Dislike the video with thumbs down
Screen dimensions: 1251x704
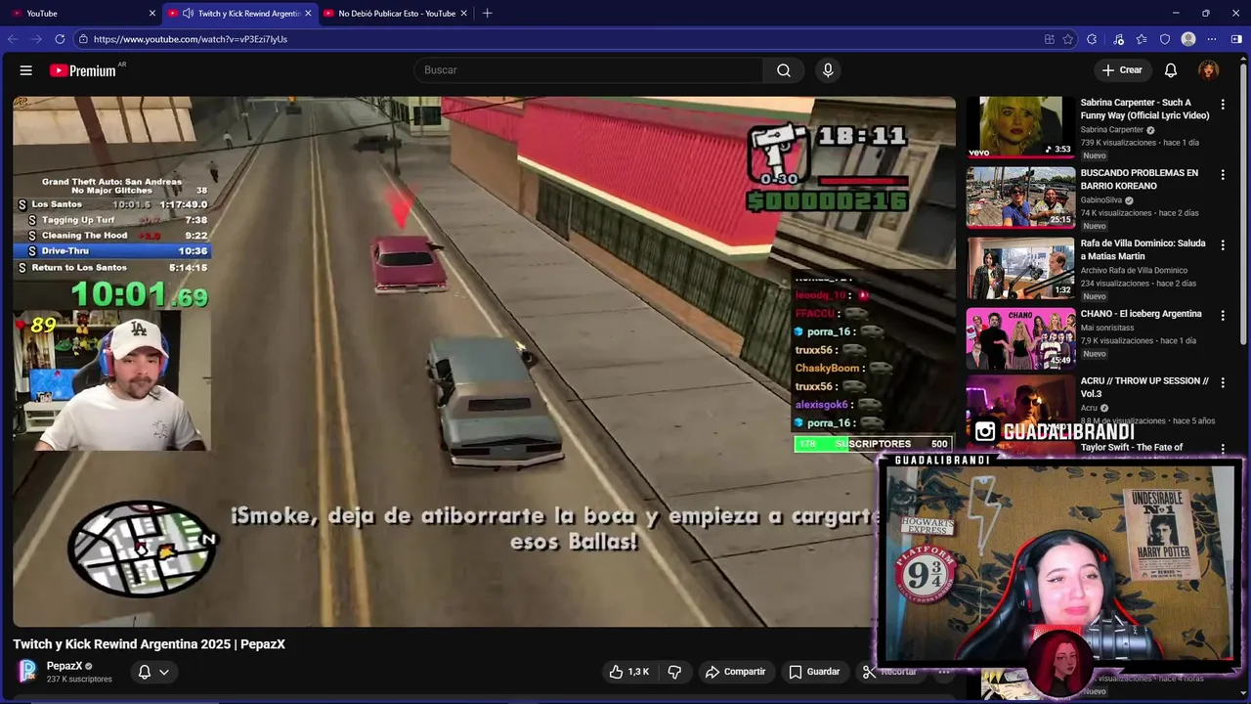(x=674, y=672)
